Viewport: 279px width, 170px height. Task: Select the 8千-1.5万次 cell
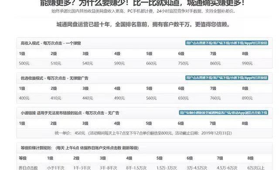click(x=136, y=168)
